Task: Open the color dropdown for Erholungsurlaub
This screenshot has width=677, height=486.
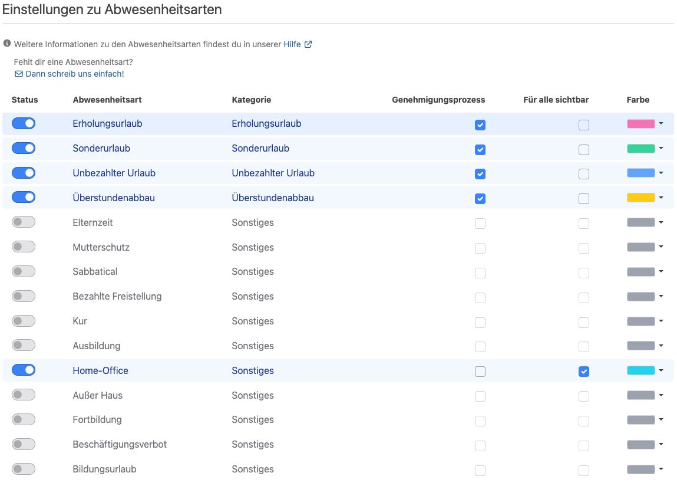Action: (x=662, y=124)
